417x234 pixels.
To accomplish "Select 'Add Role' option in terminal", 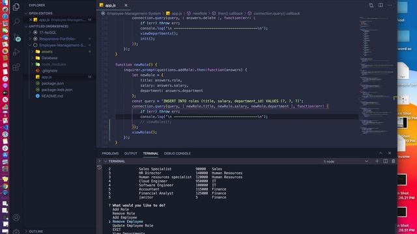I will pos(121,209).
